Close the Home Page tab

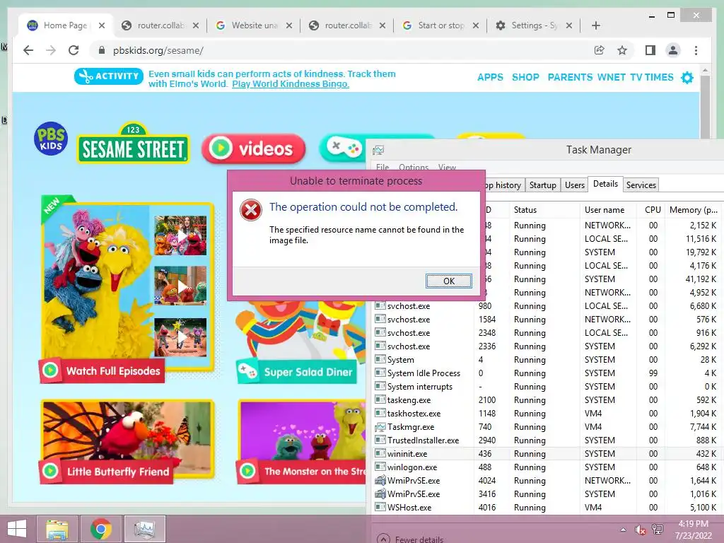[102, 25]
